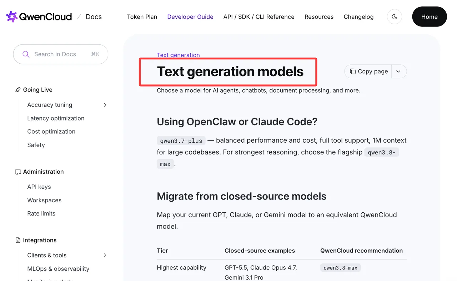The width and height of the screenshot is (457, 281).
Task: Expand the Accuracy tuning submenu chevron
Action: [105, 105]
